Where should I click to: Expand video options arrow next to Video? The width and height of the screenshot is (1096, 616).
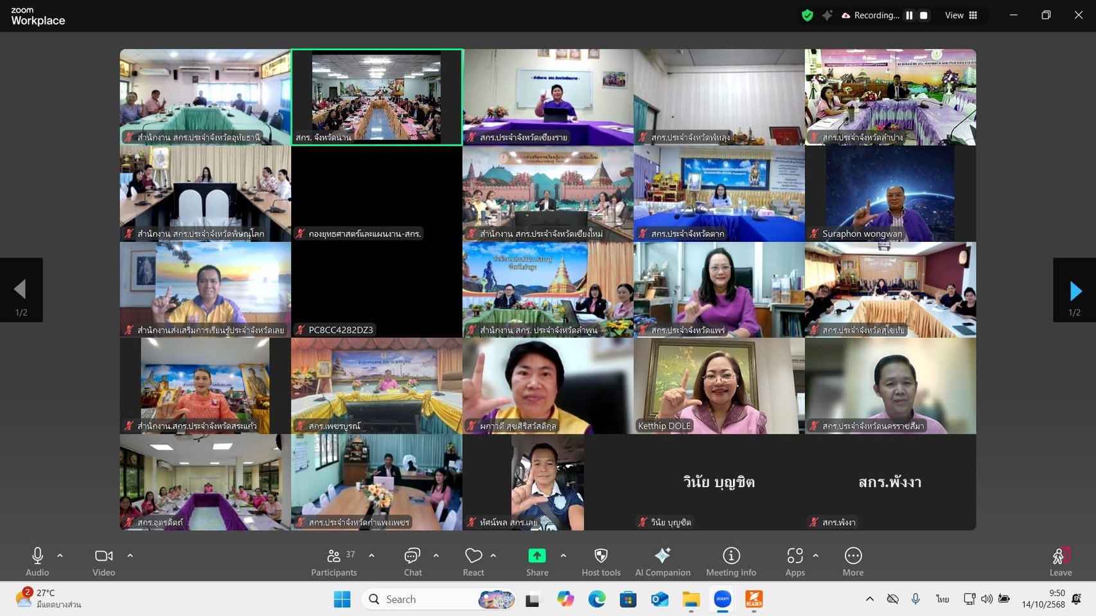pyautogui.click(x=130, y=556)
